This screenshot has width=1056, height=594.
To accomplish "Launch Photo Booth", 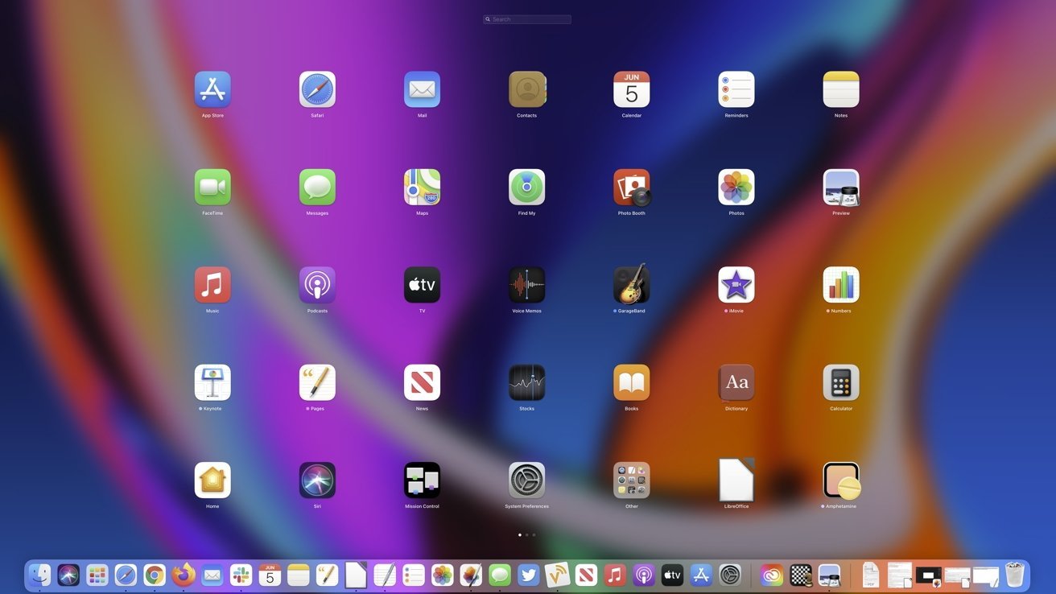I will coord(631,187).
